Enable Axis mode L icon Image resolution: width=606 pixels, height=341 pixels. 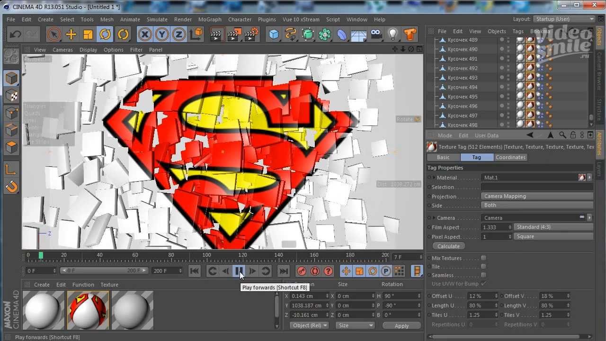point(11,169)
